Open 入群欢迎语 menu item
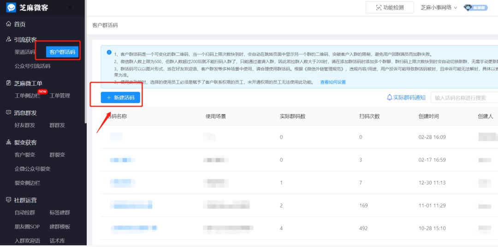 pos(27,241)
